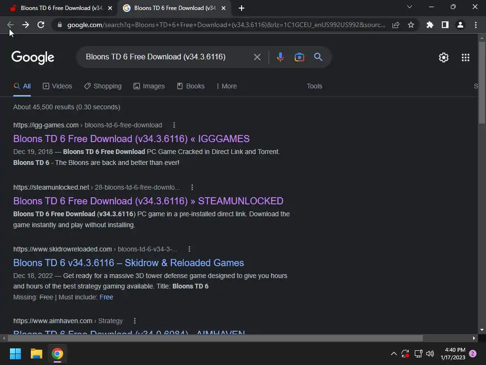Open the IGGGAMES Bloons TD 6 result
Screen dimensions: 486x365
[x=131, y=138]
